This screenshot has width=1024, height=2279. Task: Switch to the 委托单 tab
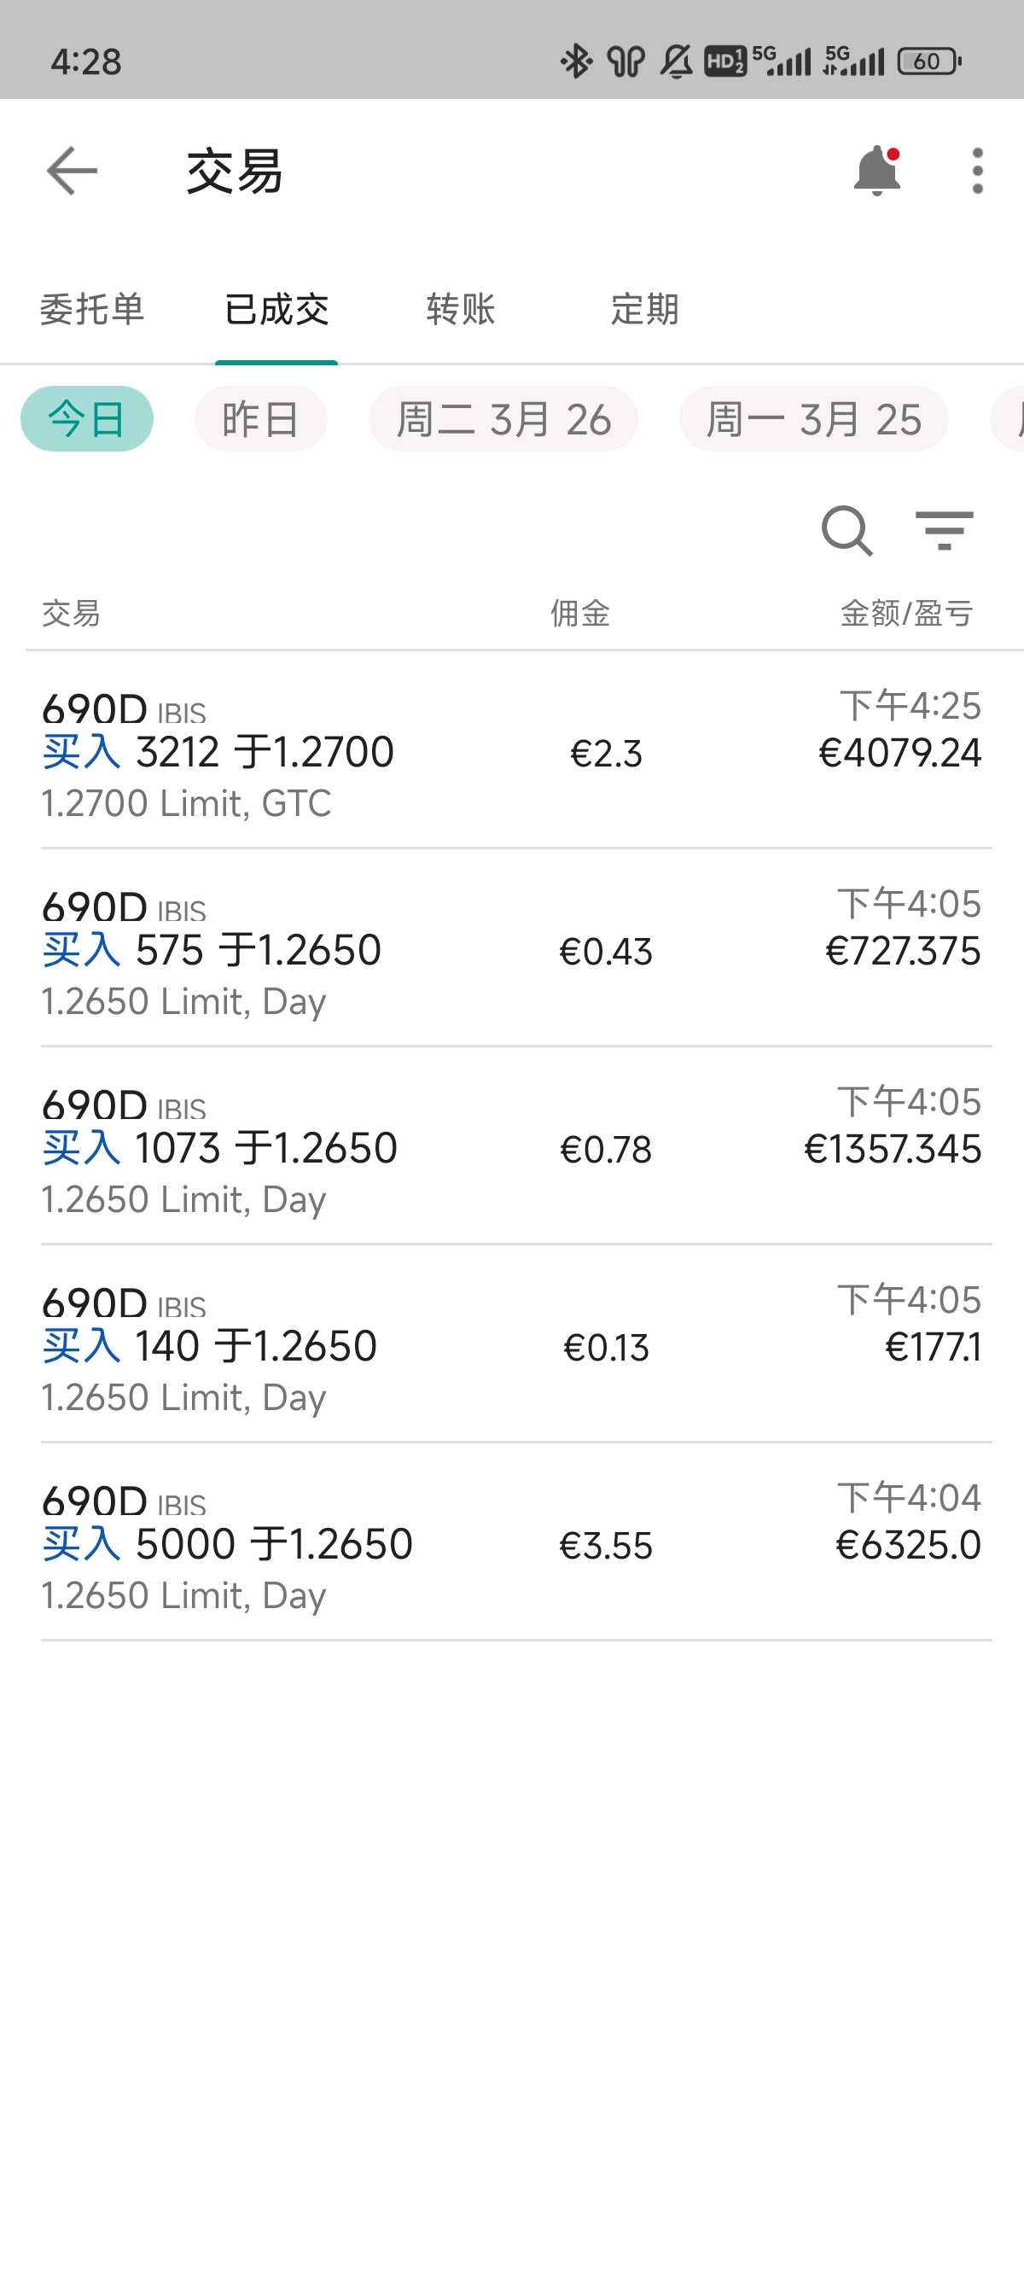[x=92, y=310]
